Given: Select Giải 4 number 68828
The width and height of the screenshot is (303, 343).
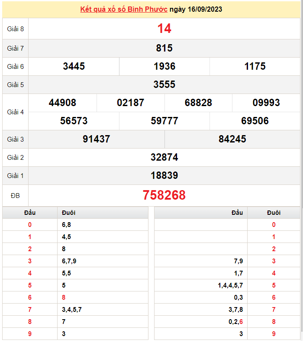Looking at the screenshot, I should [x=198, y=103].
